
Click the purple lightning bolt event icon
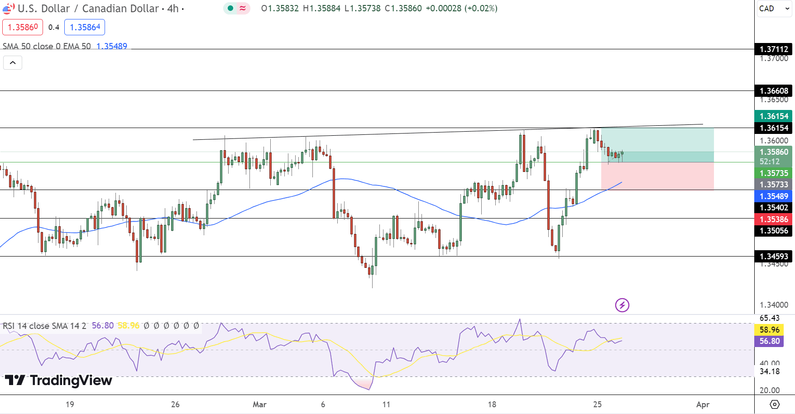(x=622, y=305)
